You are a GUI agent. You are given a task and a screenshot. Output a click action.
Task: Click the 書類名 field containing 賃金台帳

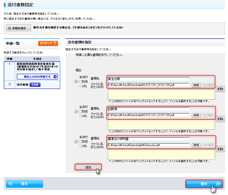point(148,79)
